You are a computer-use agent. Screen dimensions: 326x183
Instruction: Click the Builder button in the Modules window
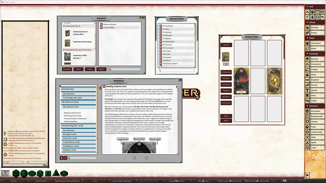click(x=101, y=69)
